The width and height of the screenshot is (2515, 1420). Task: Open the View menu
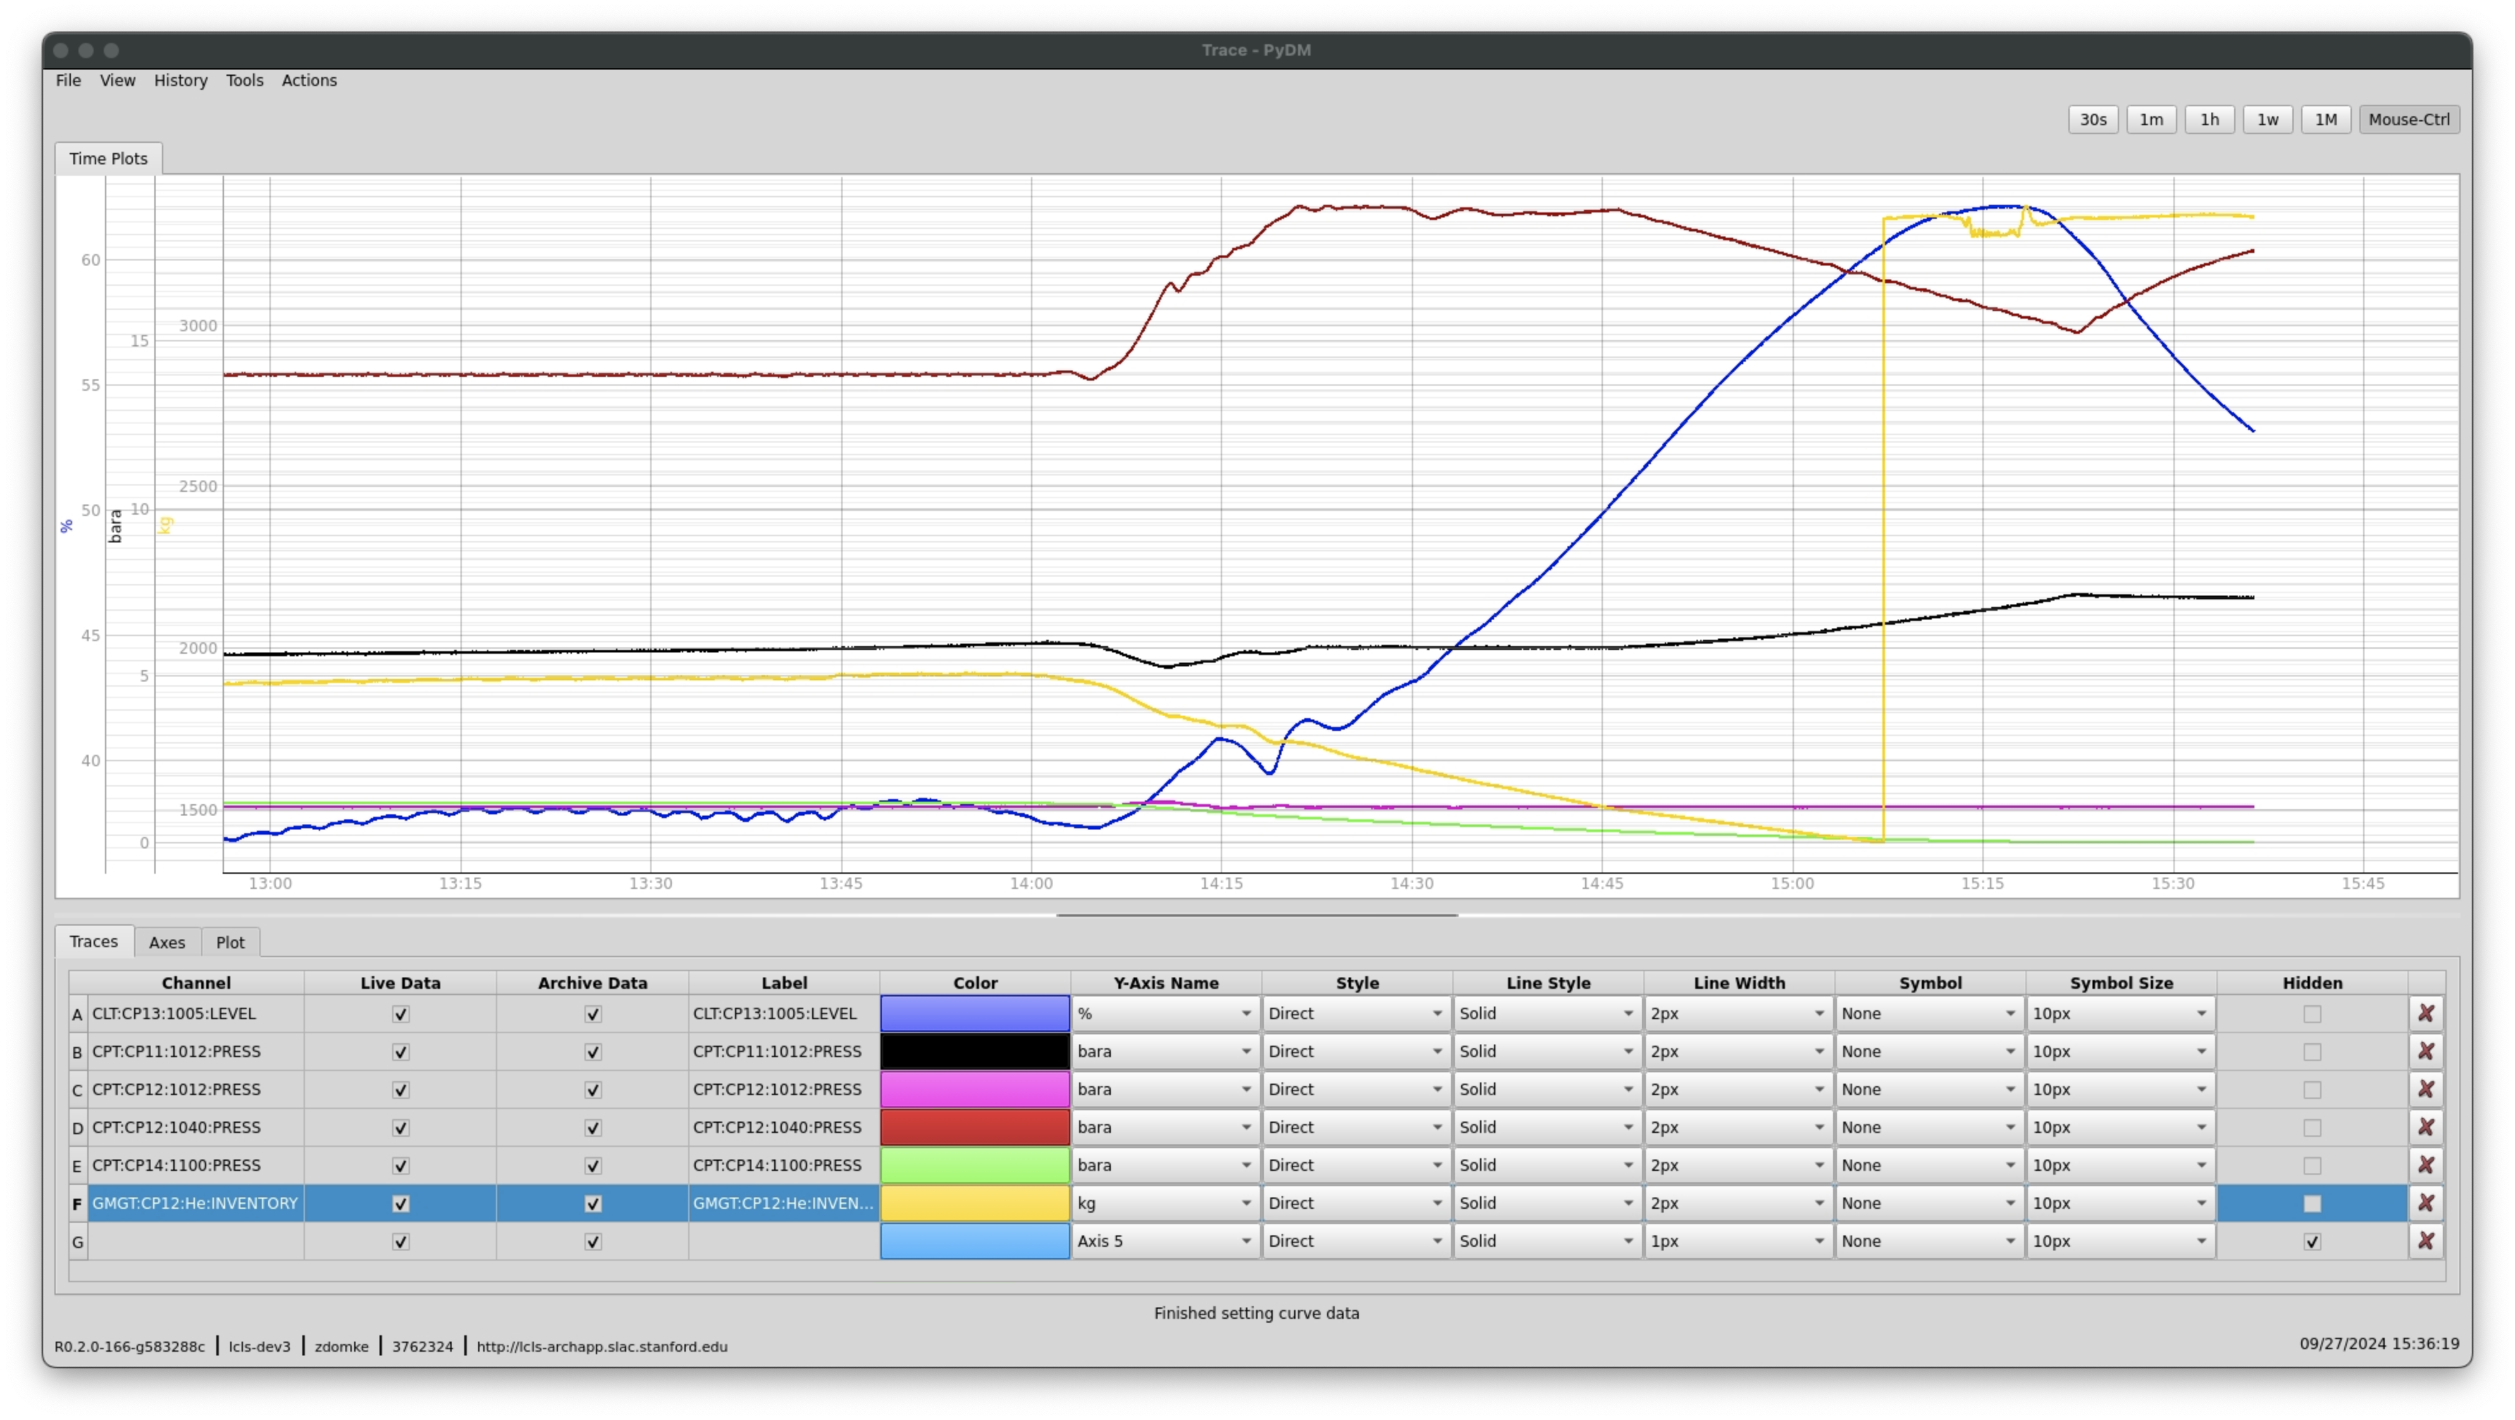pos(117,80)
